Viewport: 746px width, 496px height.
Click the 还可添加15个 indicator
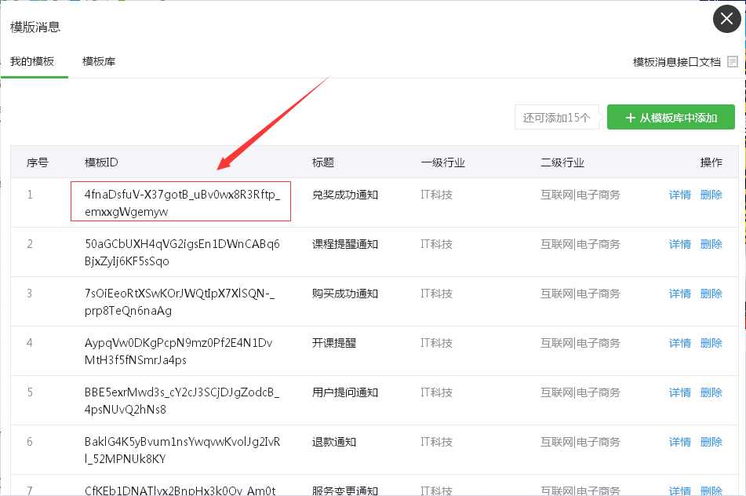557,117
